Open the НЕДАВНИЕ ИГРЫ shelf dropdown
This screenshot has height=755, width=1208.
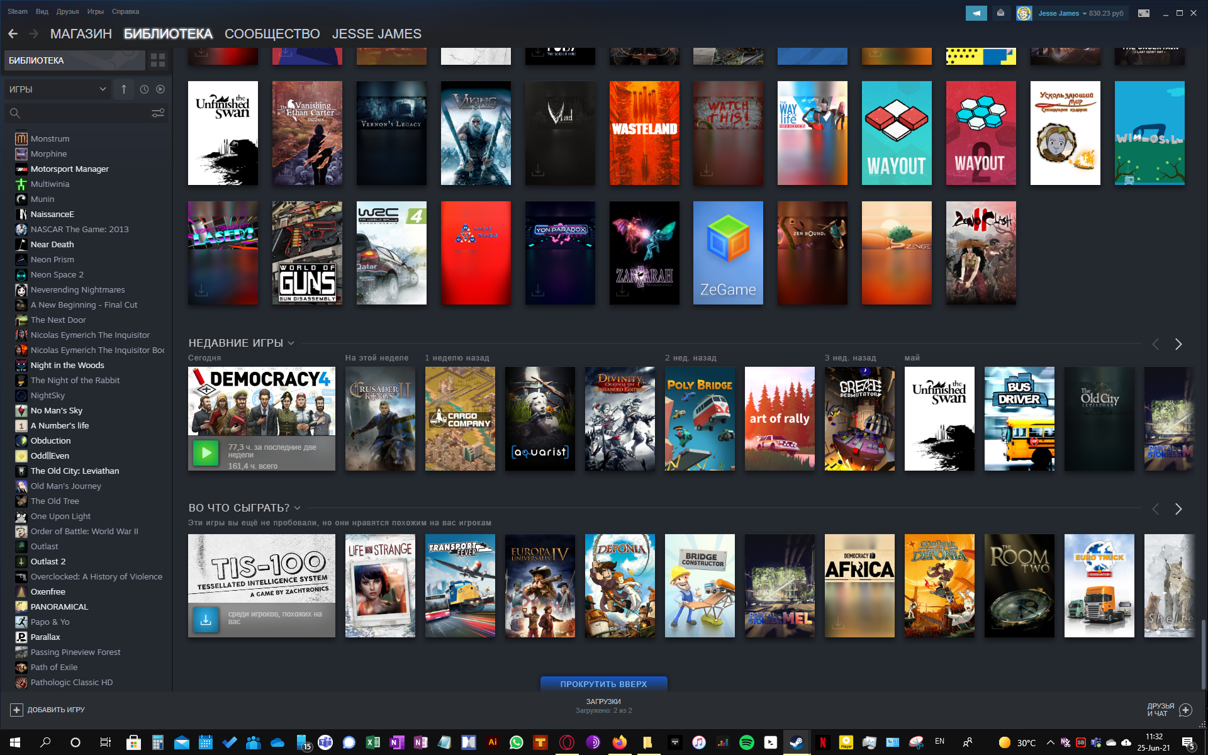tap(291, 344)
